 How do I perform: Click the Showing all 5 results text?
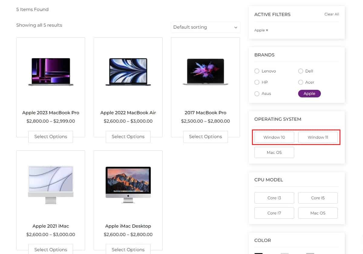[x=39, y=25]
